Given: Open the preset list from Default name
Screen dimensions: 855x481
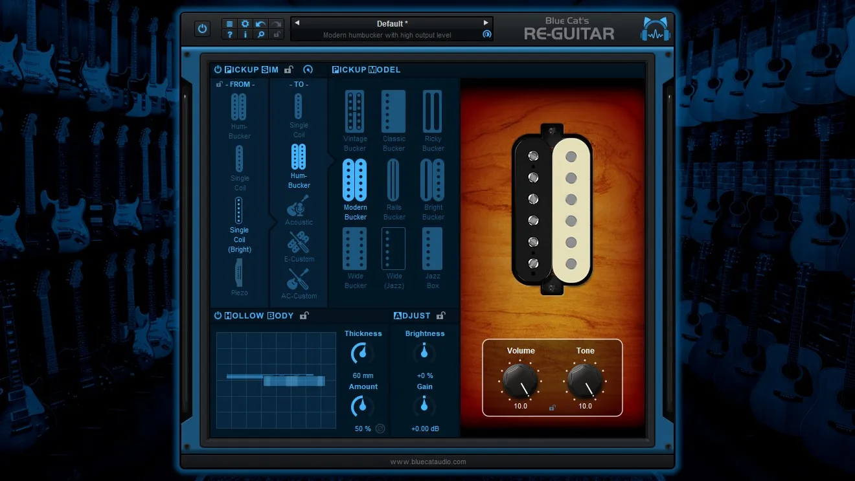Looking at the screenshot, I should tap(392, 24).
